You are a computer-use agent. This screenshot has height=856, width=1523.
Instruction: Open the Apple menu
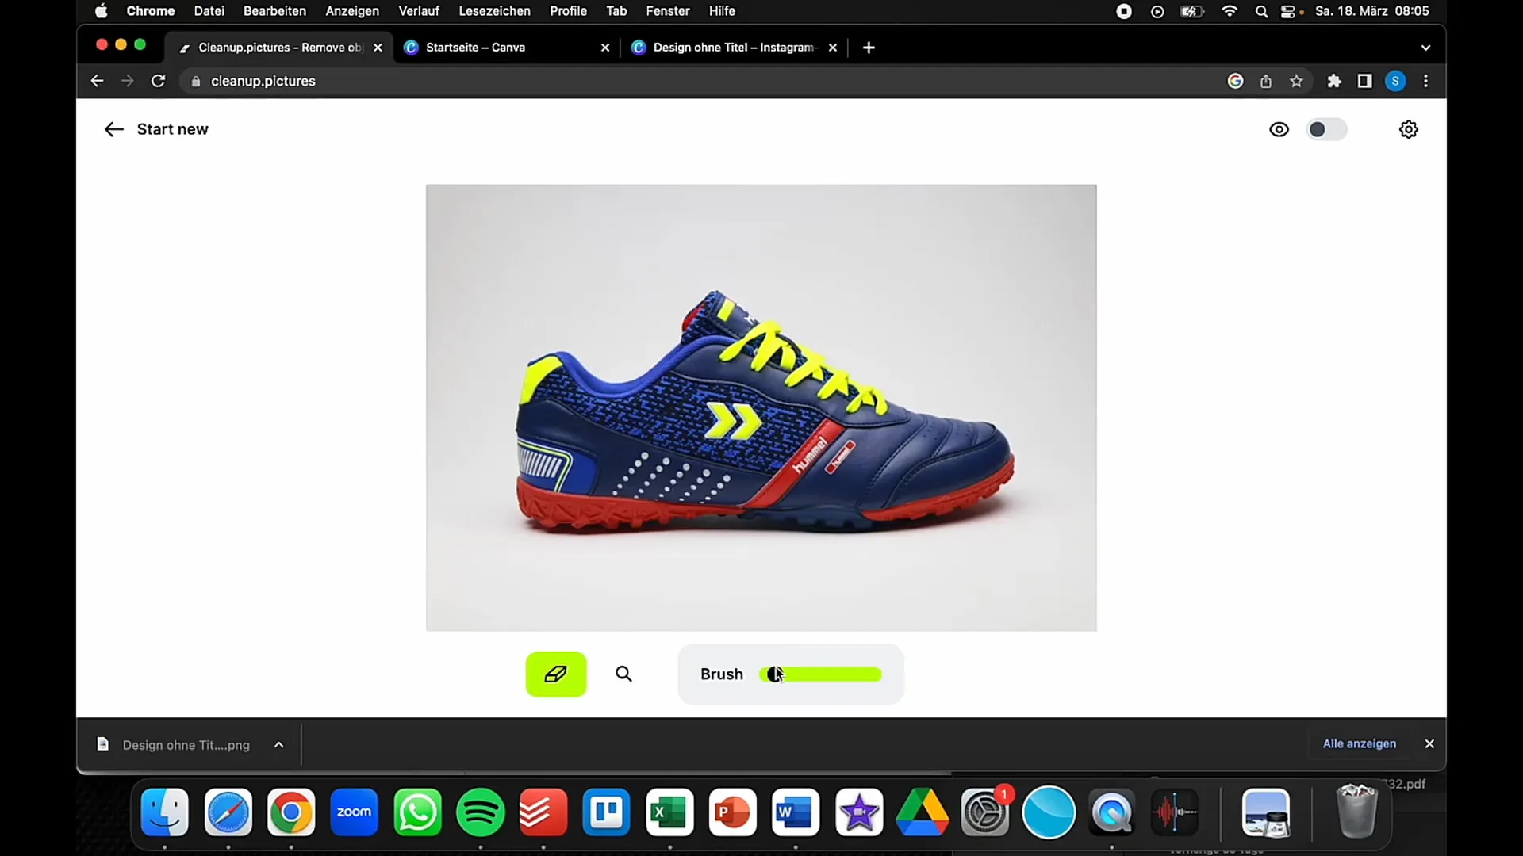(102, 11)
